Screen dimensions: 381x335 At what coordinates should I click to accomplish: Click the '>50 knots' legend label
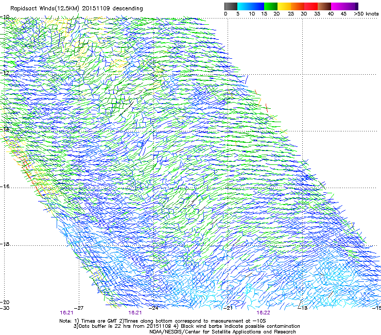pos(367,14)
